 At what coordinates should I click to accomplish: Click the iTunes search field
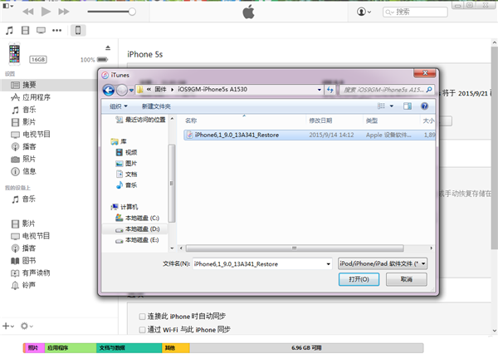(415, 12)
